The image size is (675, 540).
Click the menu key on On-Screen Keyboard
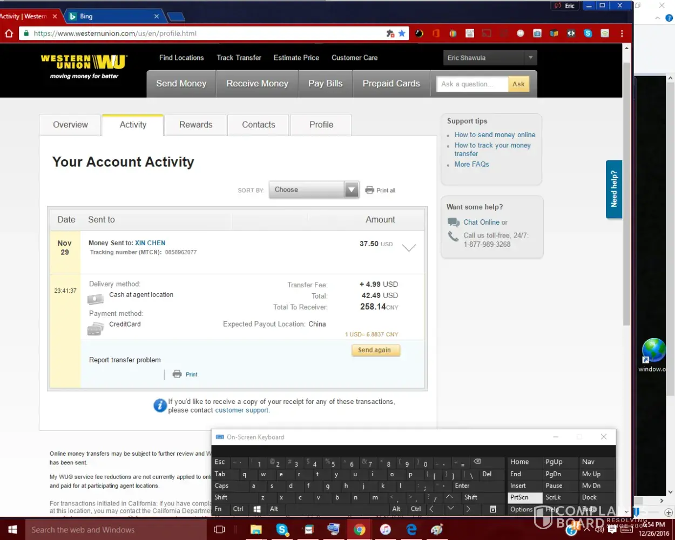[x=493, y=509]
